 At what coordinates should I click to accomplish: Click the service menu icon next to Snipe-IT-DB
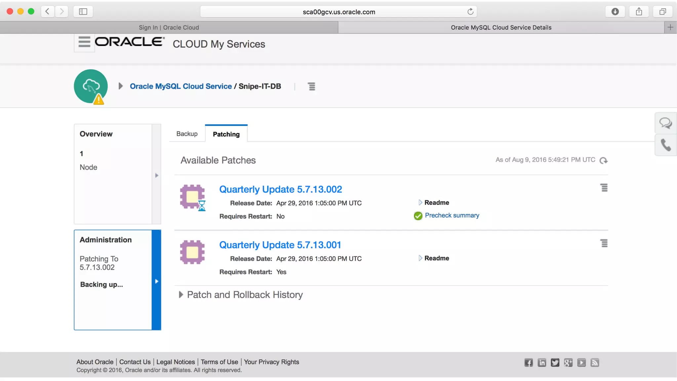click(x=311, y=86)
